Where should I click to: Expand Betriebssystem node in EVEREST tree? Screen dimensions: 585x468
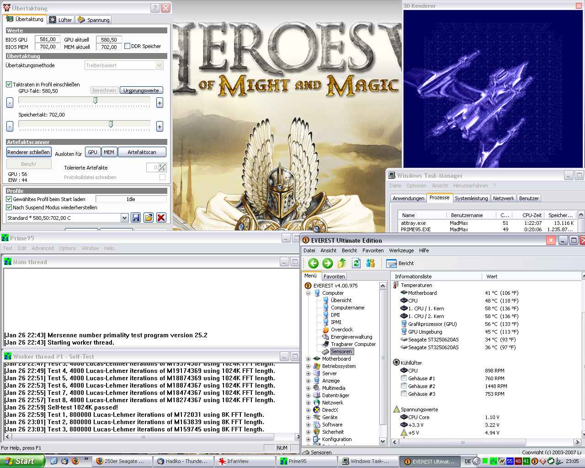[x=308, y=366]
